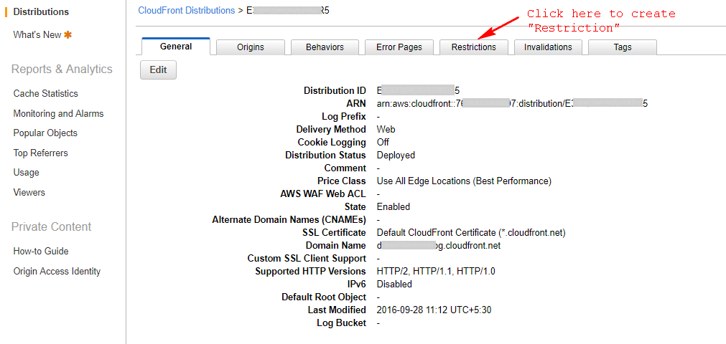This screenshot has height=344, width=726.
Task: Click the Distribution ID value
Action: point(418,90)
